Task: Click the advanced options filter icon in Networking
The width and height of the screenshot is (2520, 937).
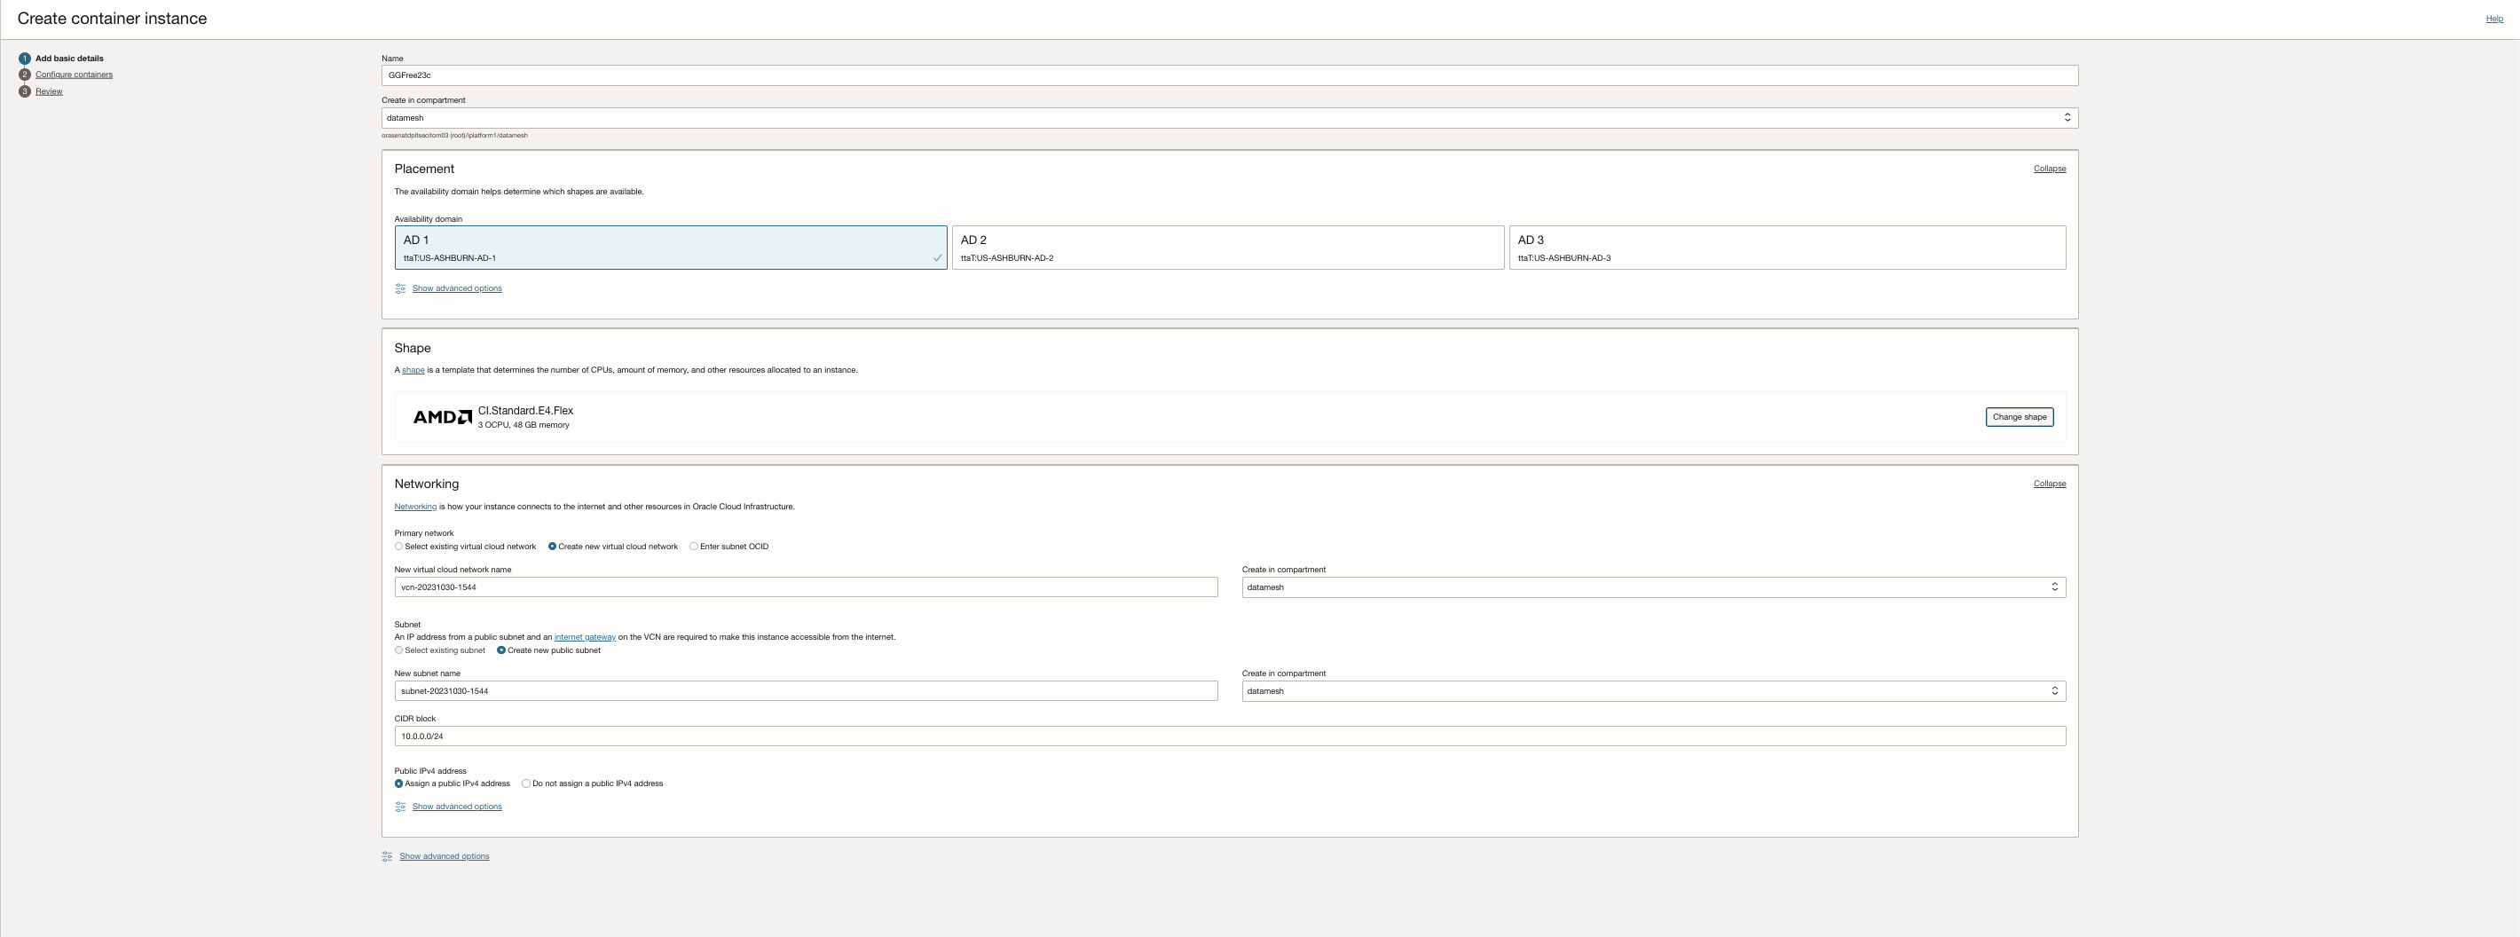Action: click(399, 806)
